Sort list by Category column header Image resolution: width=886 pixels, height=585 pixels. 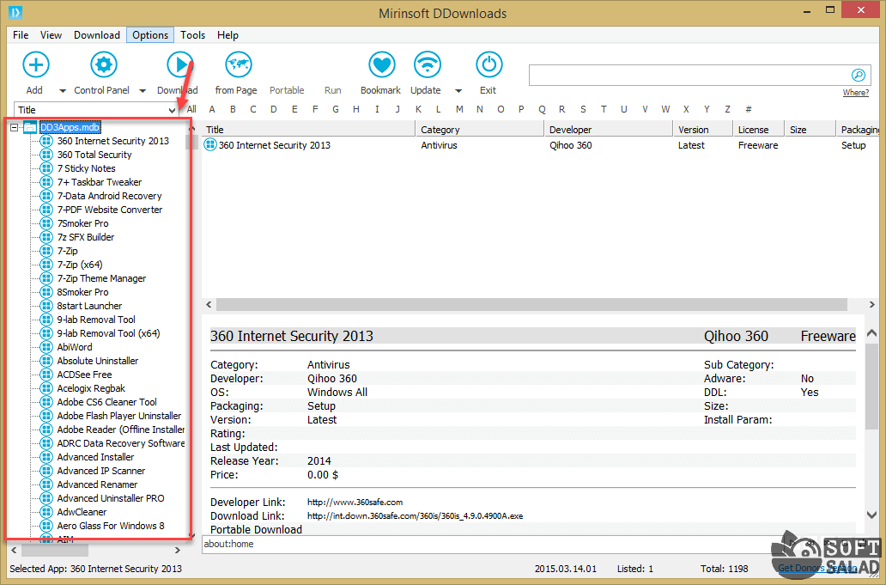tap(479, 130)
